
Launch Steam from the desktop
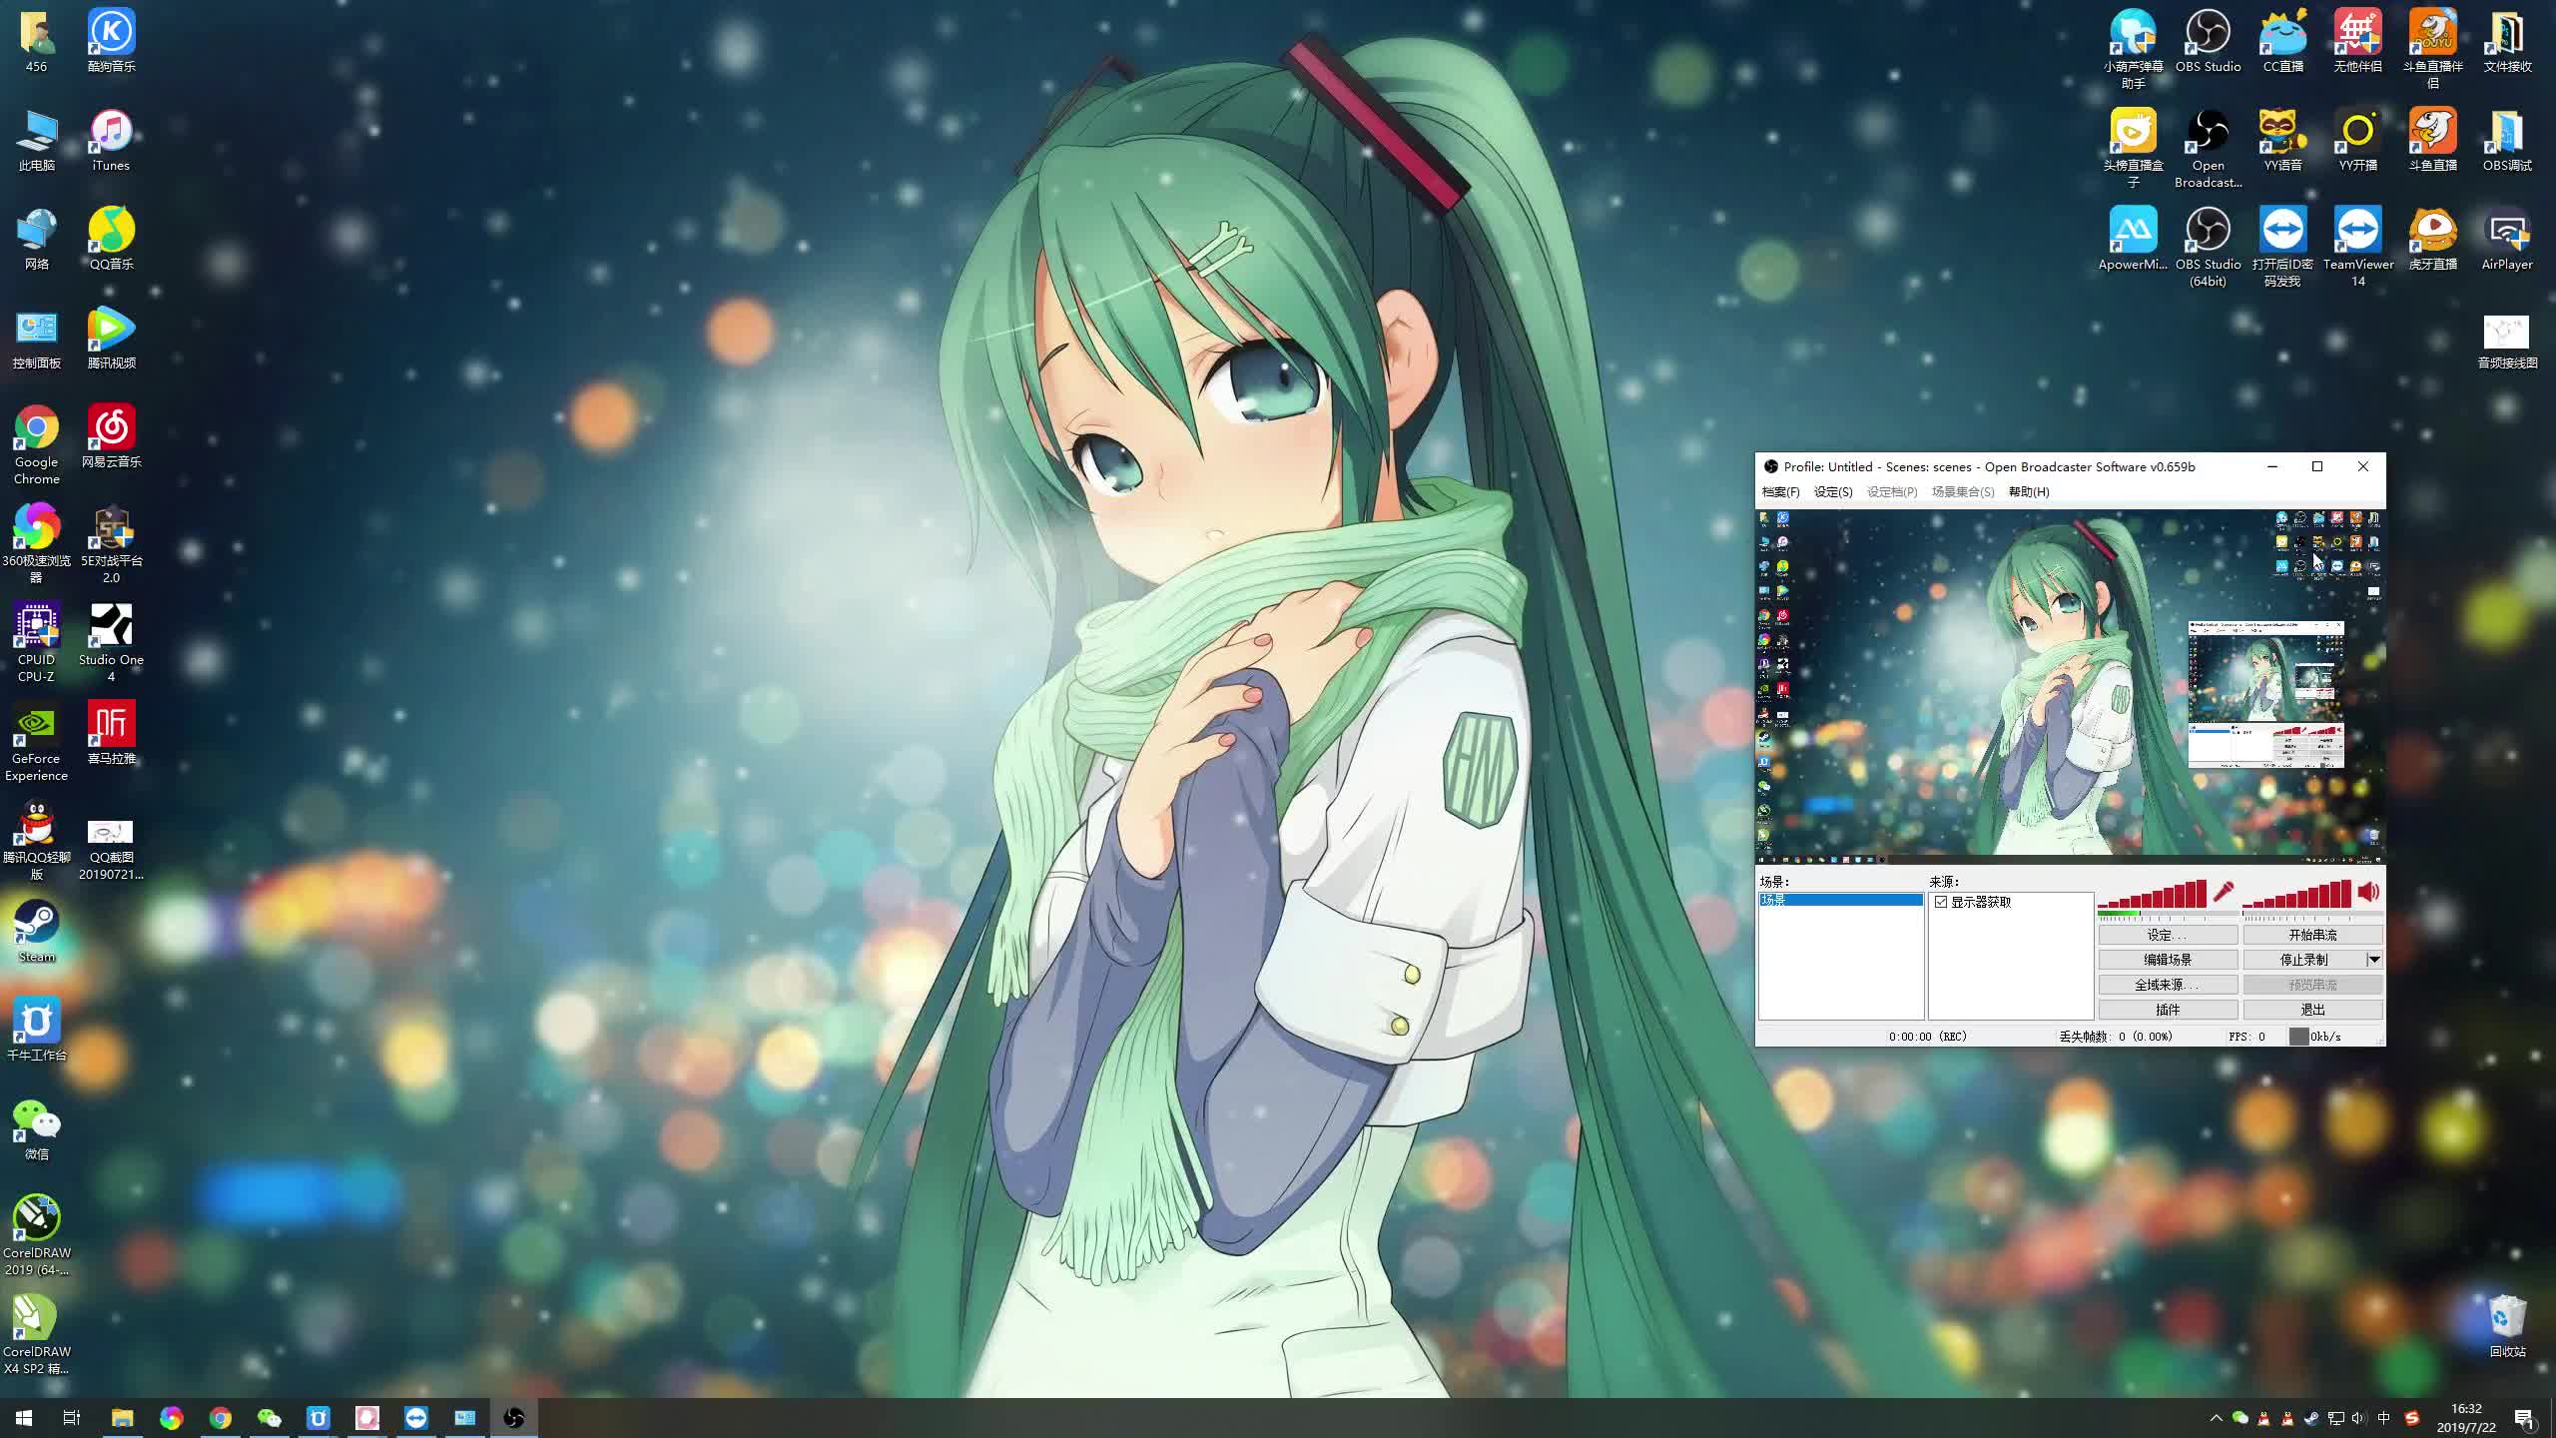37,924
